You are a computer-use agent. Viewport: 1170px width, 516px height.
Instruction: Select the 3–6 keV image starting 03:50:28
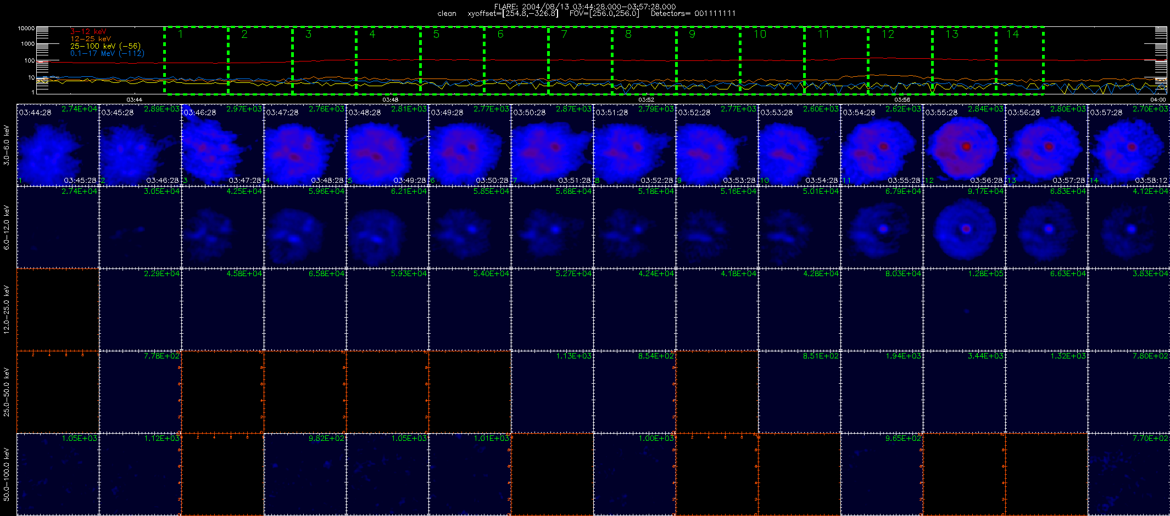552,145
